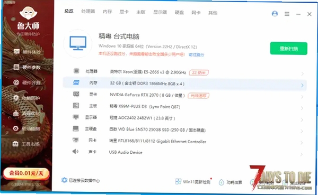Click the 处理器 chip icon in the list
318x195 pixels.
76,71
